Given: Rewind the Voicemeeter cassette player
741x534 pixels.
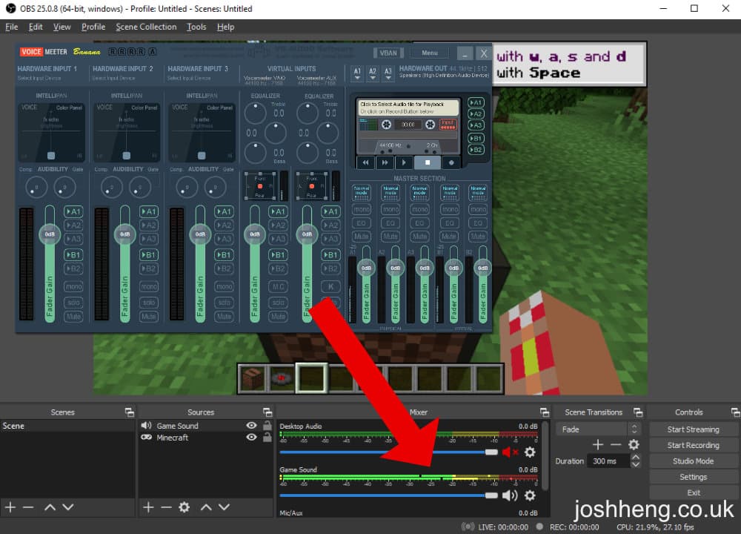Looking at the screenshot, I should (365, 162).
